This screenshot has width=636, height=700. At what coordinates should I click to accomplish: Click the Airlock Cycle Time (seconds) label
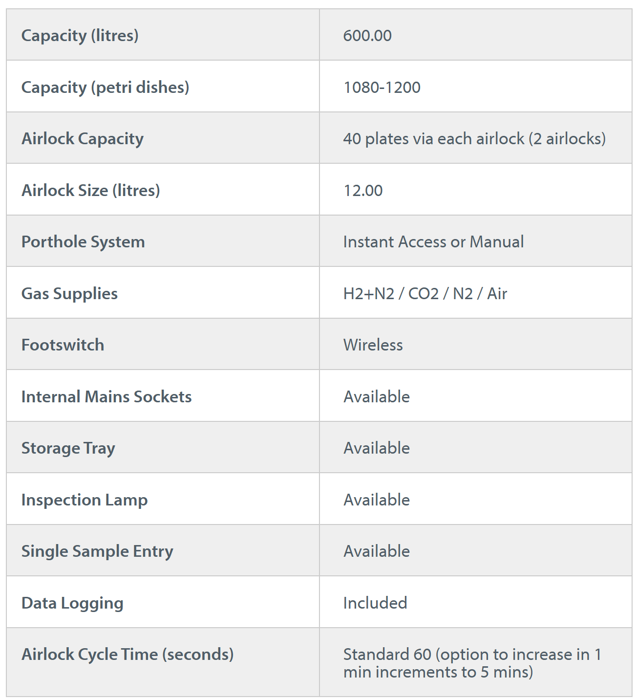click(127, 655)
